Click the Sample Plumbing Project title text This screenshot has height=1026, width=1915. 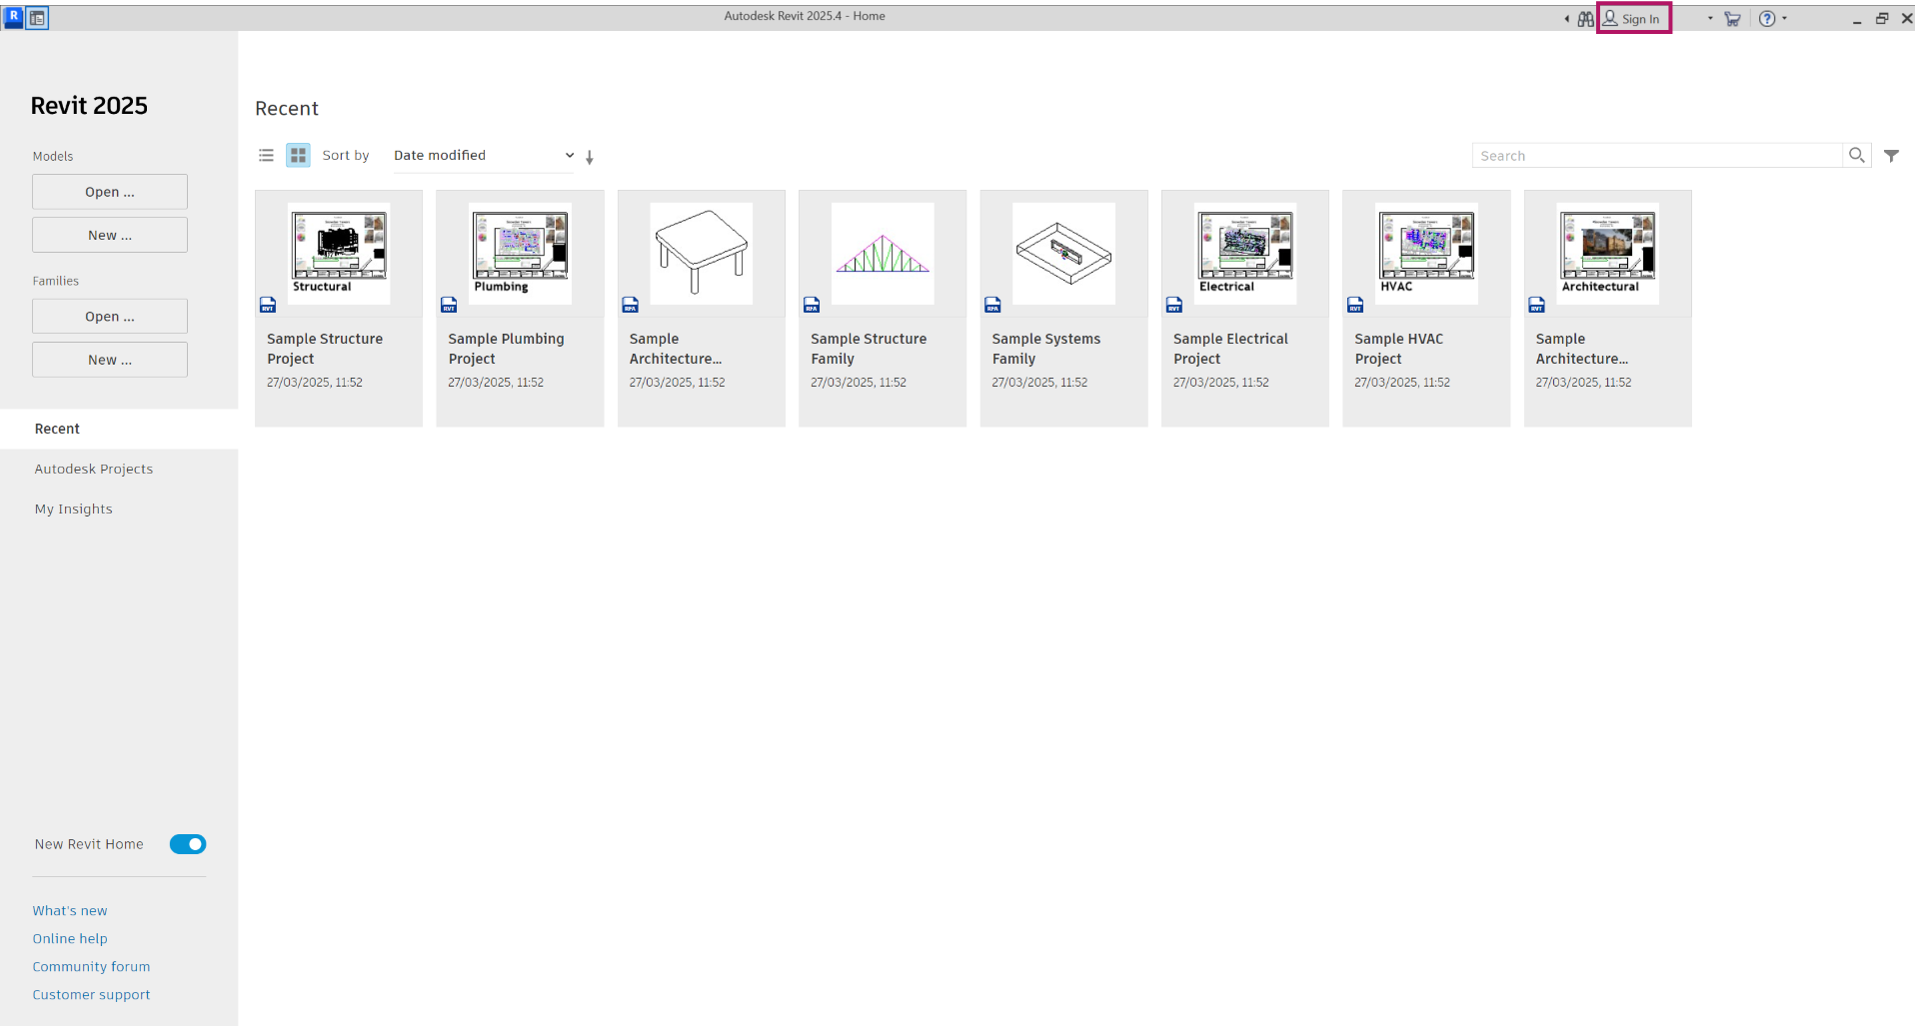pos(506,349)
